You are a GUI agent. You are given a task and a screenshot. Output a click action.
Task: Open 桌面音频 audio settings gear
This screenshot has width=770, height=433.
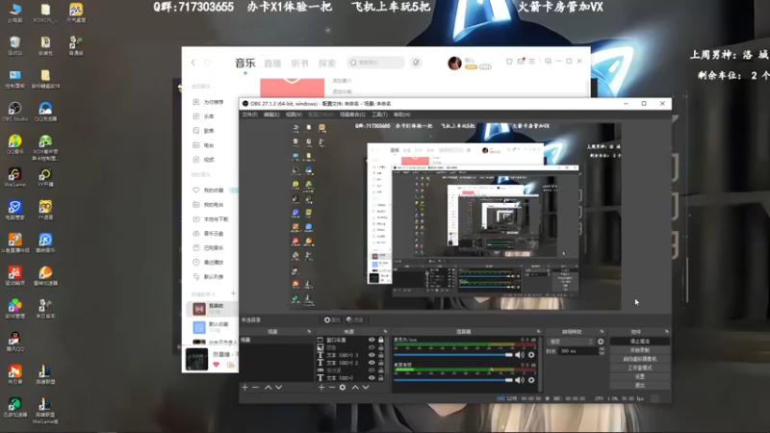tap(531, 380)
